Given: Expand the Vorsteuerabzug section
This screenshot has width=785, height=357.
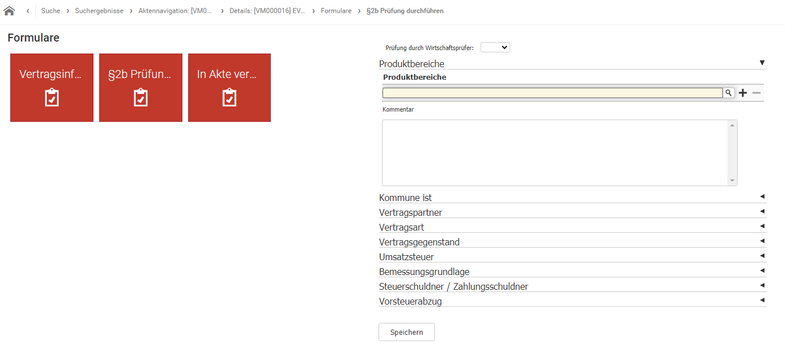Looking at the screenshot, I should (x=762, y=301).
